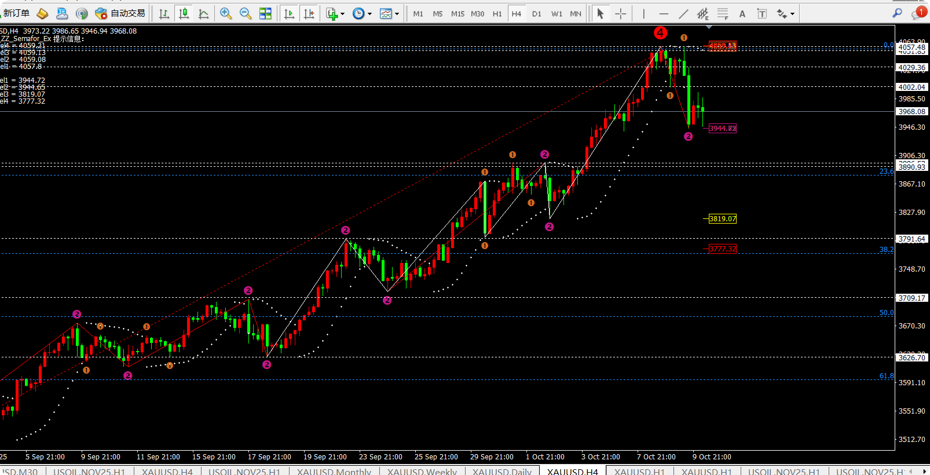
Task: Switch to the XAUUSD,Weekly chart tab
Action: pos(422,471)
